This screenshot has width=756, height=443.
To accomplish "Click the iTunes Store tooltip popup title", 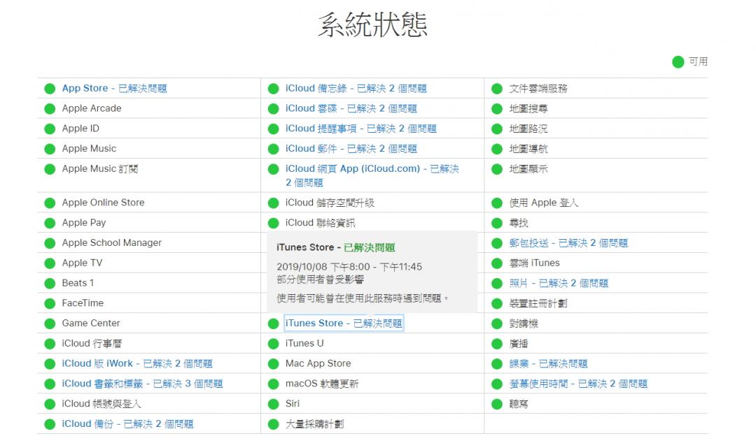I will (336, 247).
